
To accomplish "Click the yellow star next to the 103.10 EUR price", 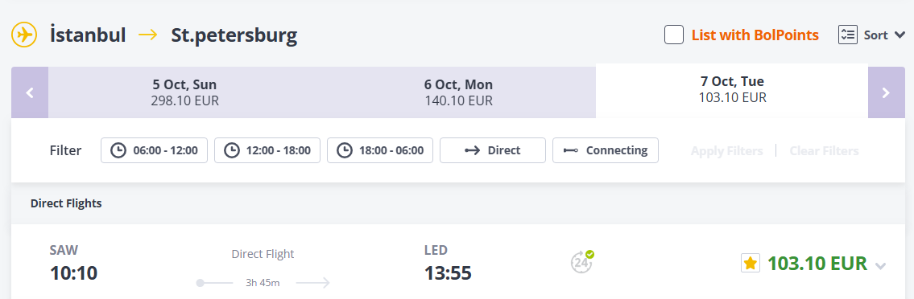I will tap(751, 264).
